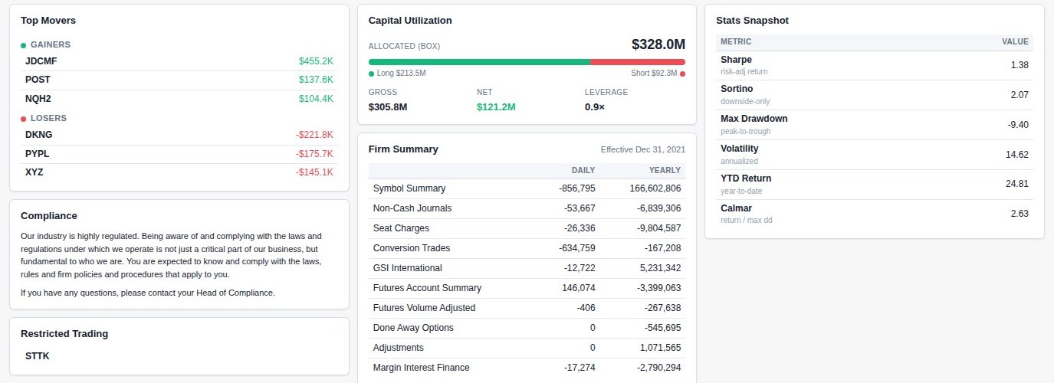Click the leverage value 0.9×
The height and width of the screenshot is (383, 1054).
point(595,107)
